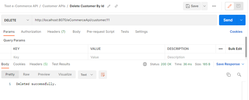Click the 185 B size value
This screenshot has width=249, height=100.
(x=206, y=64)
